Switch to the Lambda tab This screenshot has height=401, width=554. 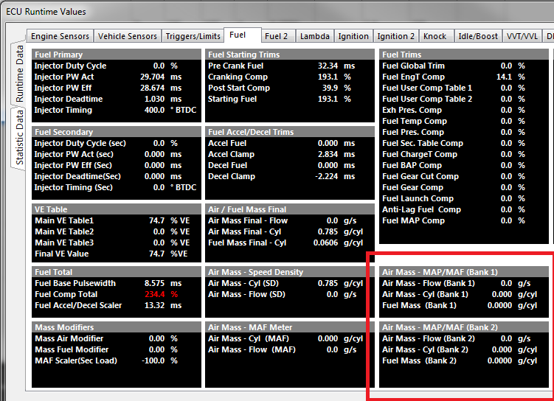(315, 36)
